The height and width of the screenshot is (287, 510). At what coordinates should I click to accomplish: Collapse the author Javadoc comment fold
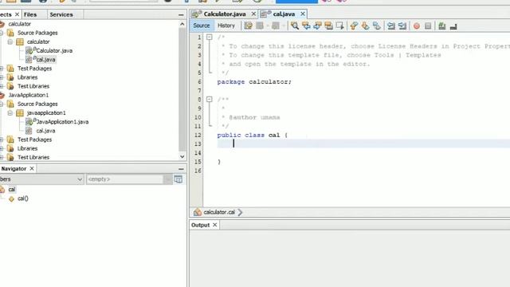209,99
